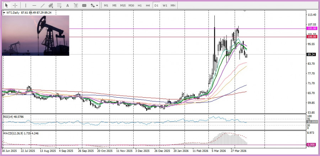Click the oil pump image thumbnail
The height and width of the screenshot is (156, 320).
(36, 35)
